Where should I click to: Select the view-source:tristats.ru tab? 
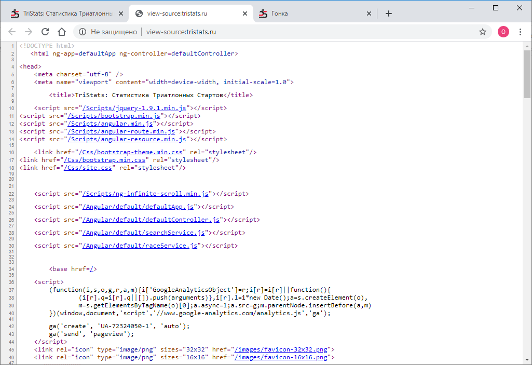[192, 13]
